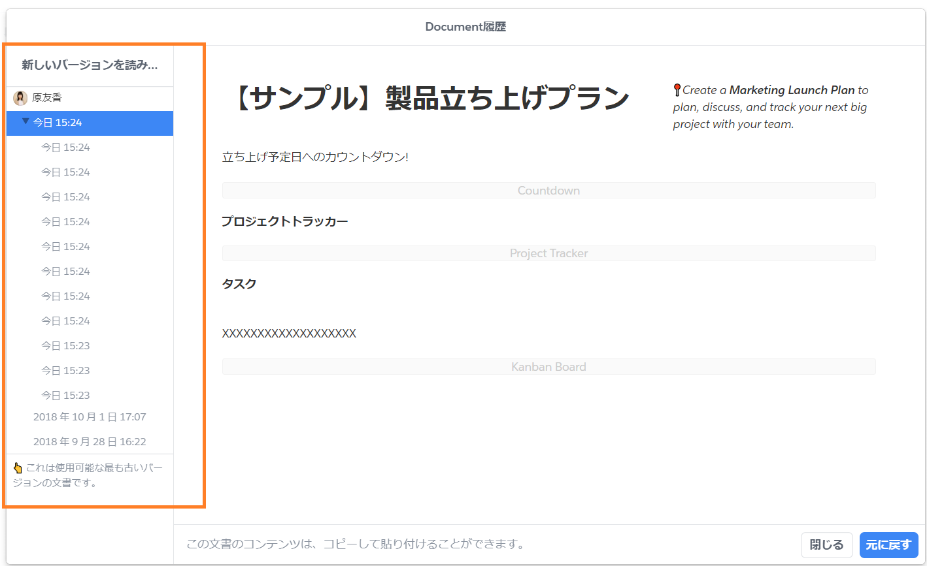Choose the last 今日 15:23 version entry
This screenshot has width=927, height=566.
[65, 396]
